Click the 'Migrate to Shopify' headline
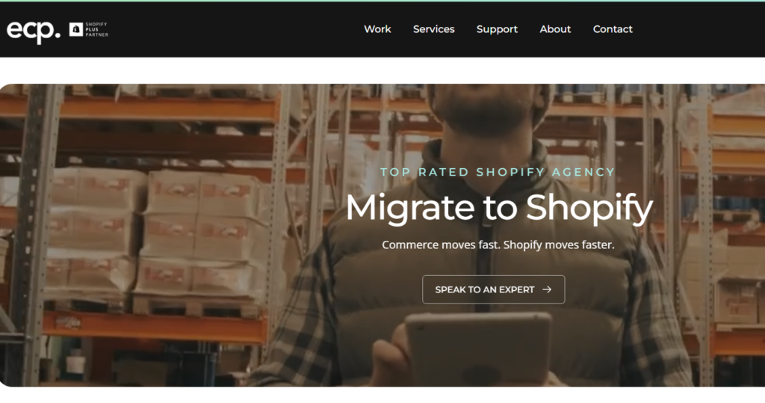 point(498,209)
